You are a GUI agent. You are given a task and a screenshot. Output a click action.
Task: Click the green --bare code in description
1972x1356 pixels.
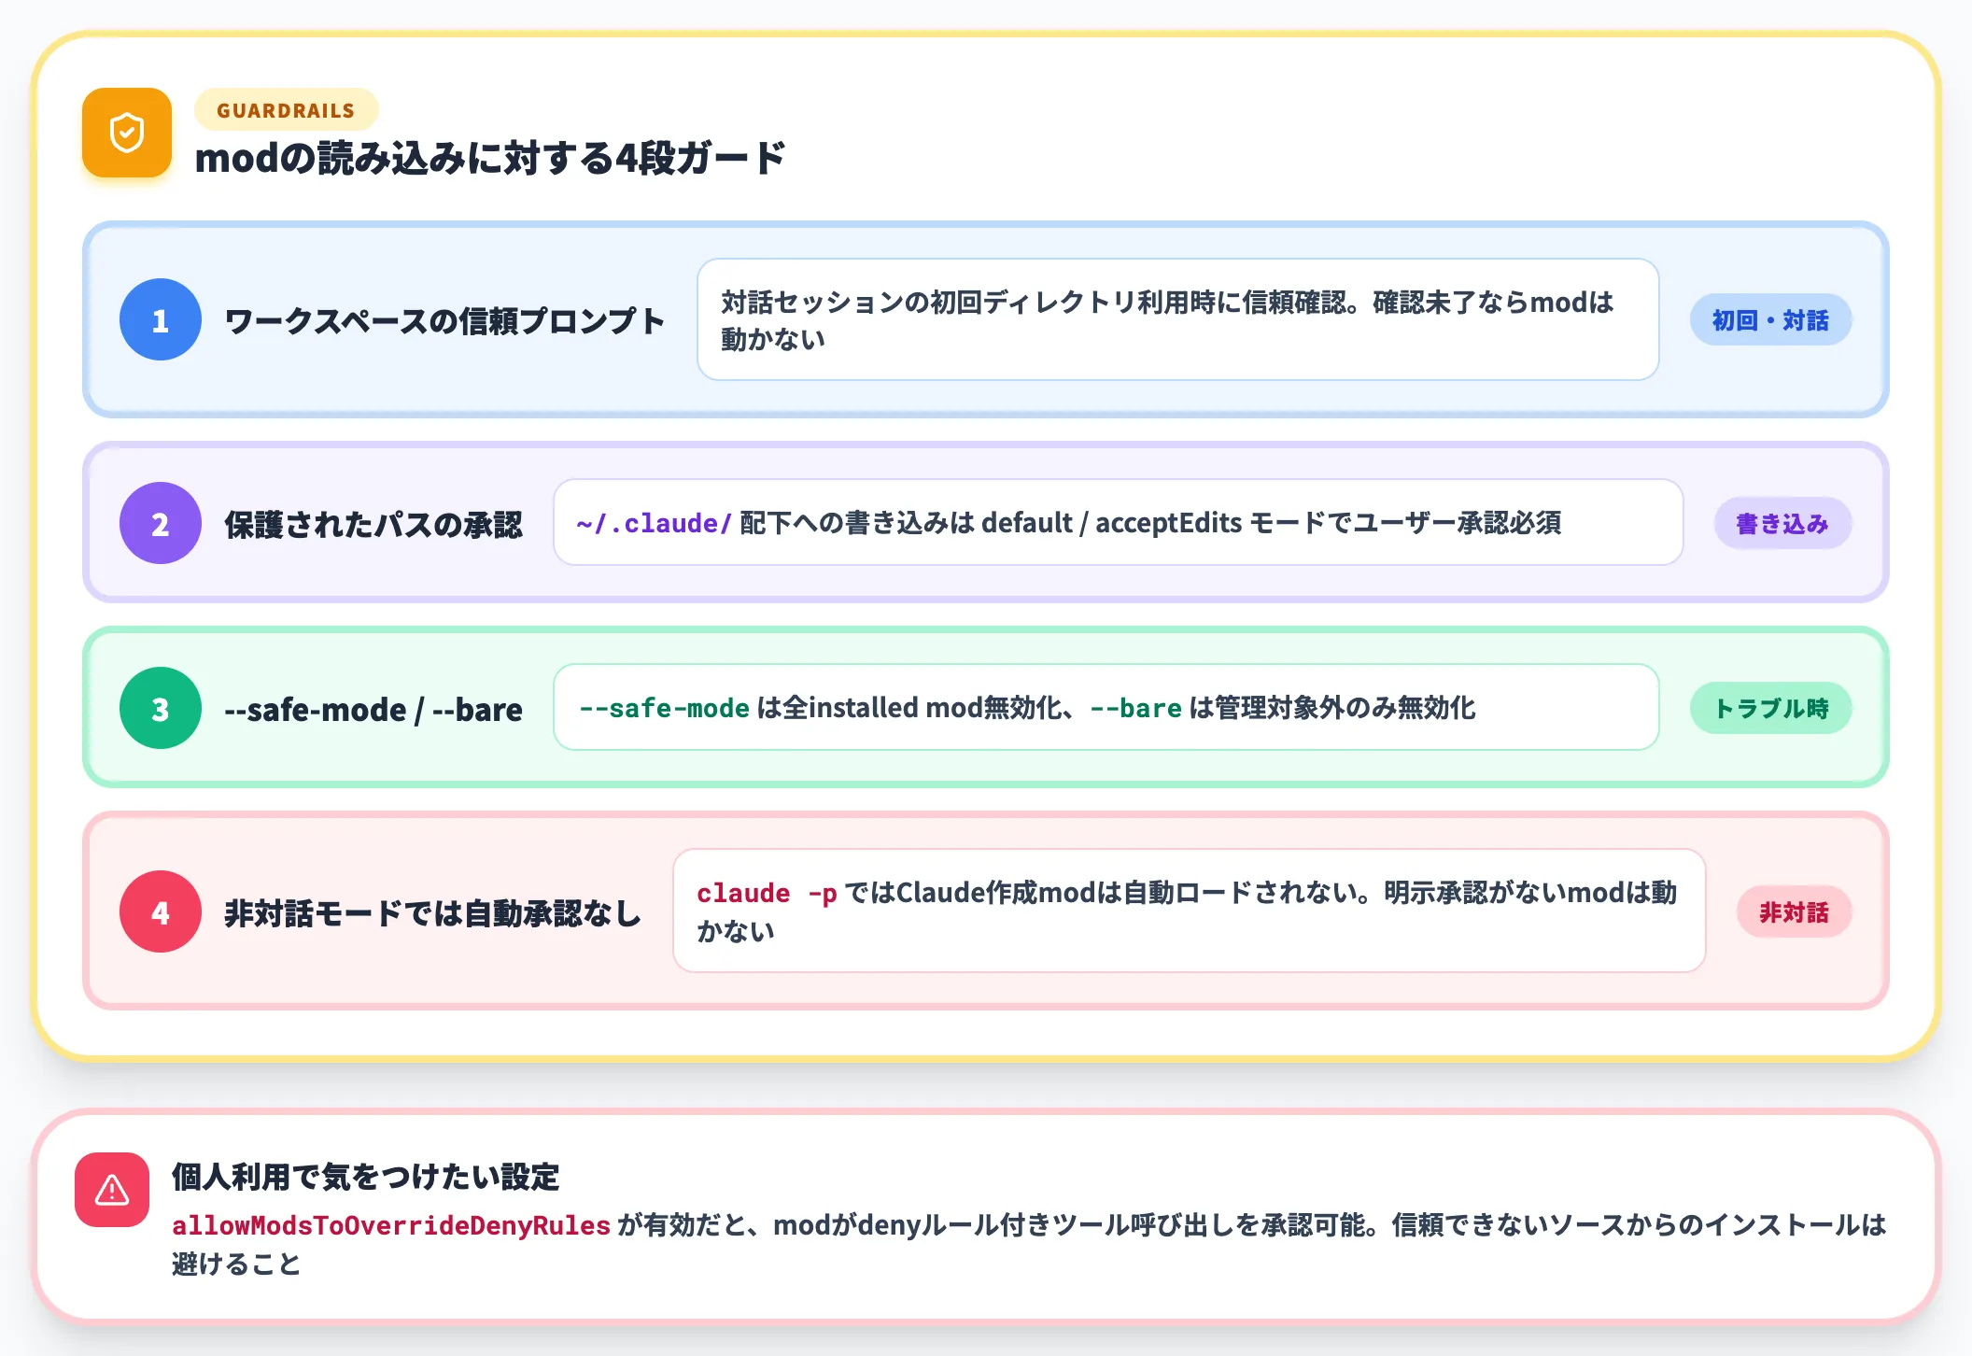pyautogui.click(x=1135, y=708)
